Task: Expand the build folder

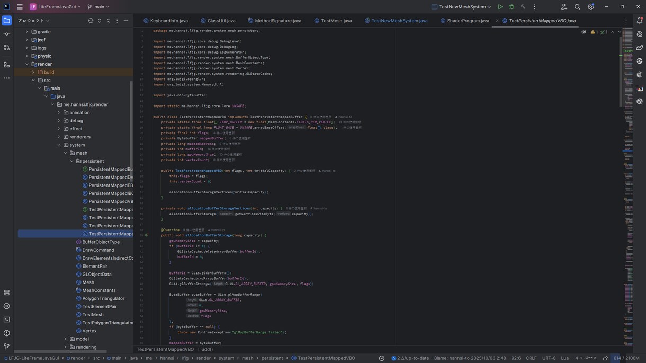Action: tap(33, 72)
